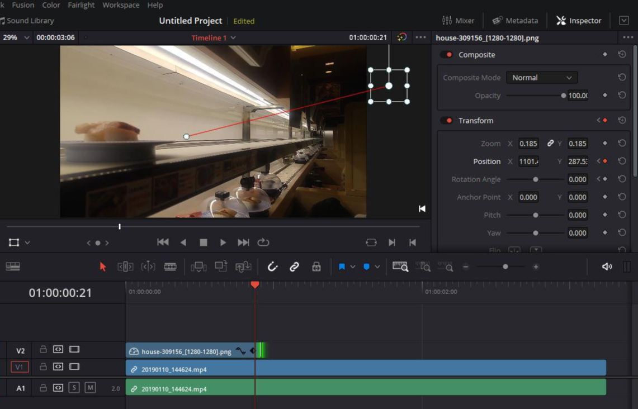Play in reverse button
The image size is (638, 409).
[183, 242]
